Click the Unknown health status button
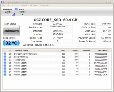 11,31
